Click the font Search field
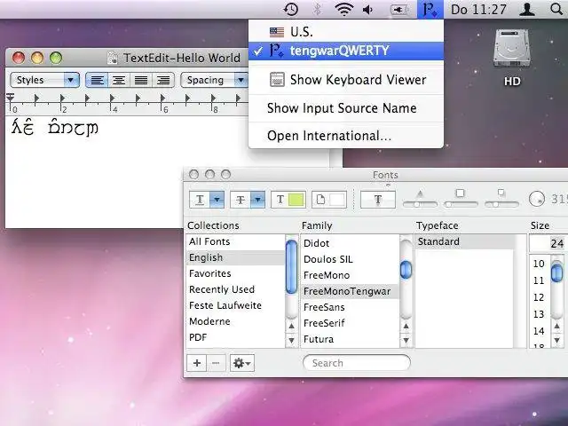 pos(357,363)
